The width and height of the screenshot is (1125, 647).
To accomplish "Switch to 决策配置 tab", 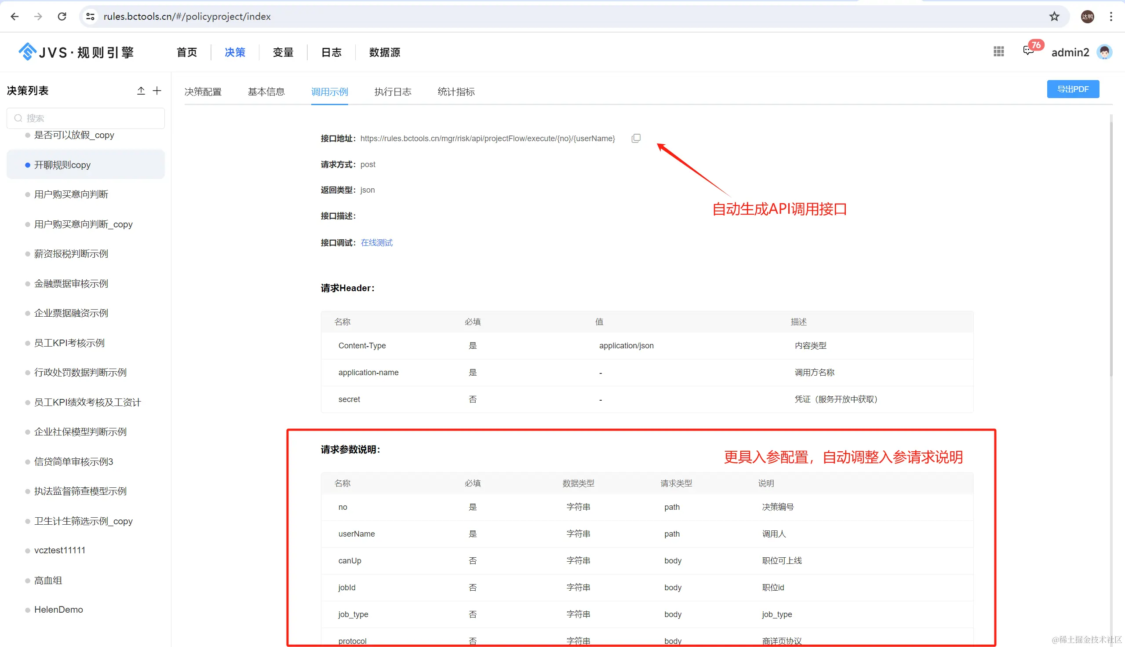I will pos(203,91).
